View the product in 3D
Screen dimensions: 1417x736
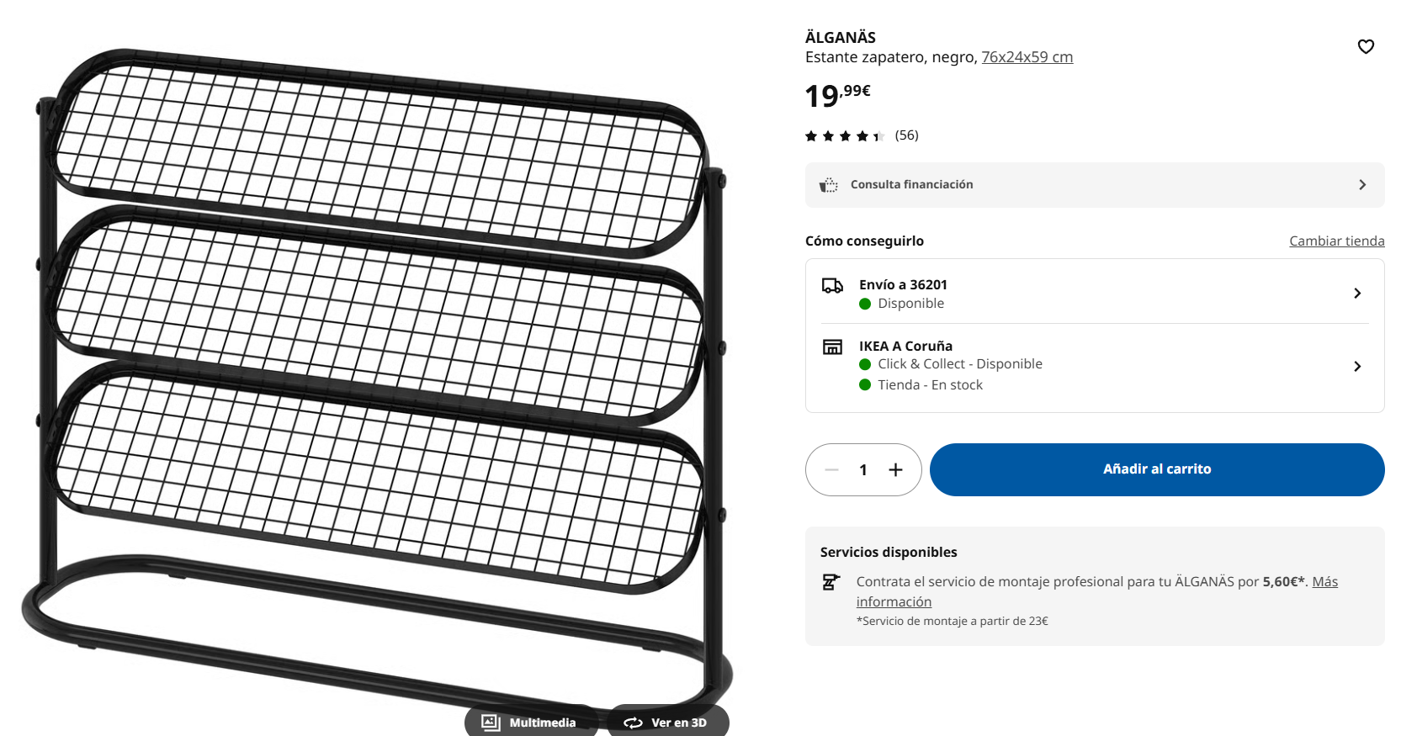pyautogui.click(x=666, y=723)
